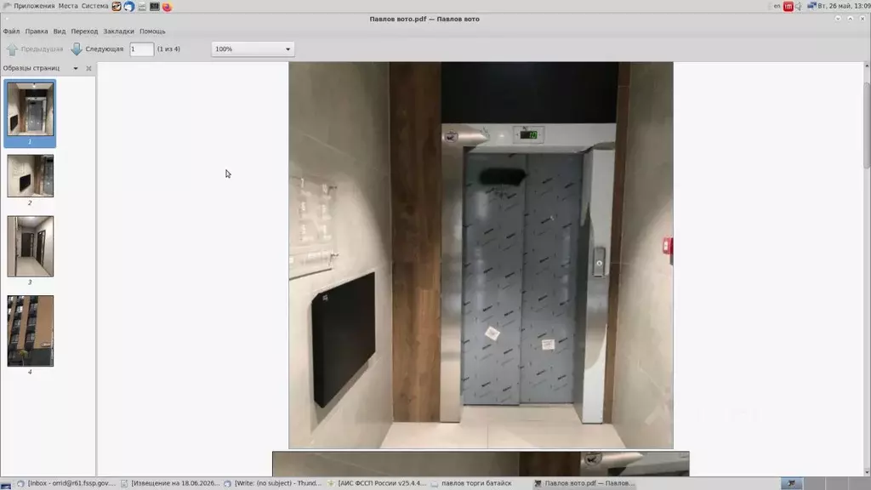
Task: Open the Места panel menu
Action: click(68, 6)
